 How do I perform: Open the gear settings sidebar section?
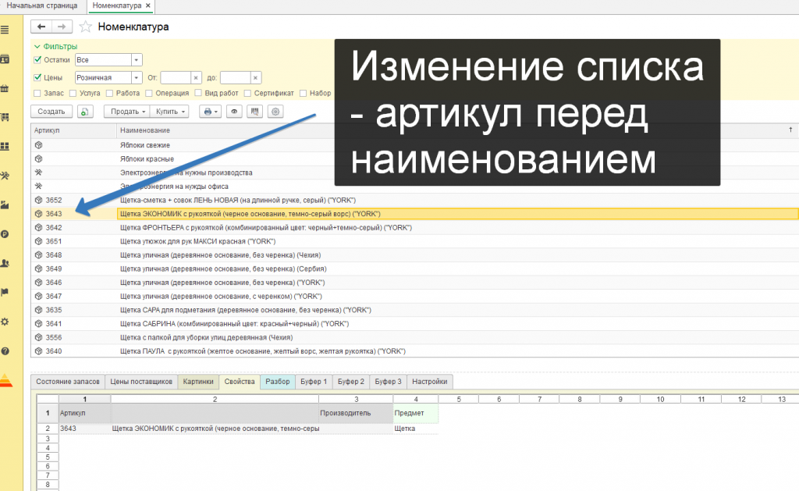[5, 322]
